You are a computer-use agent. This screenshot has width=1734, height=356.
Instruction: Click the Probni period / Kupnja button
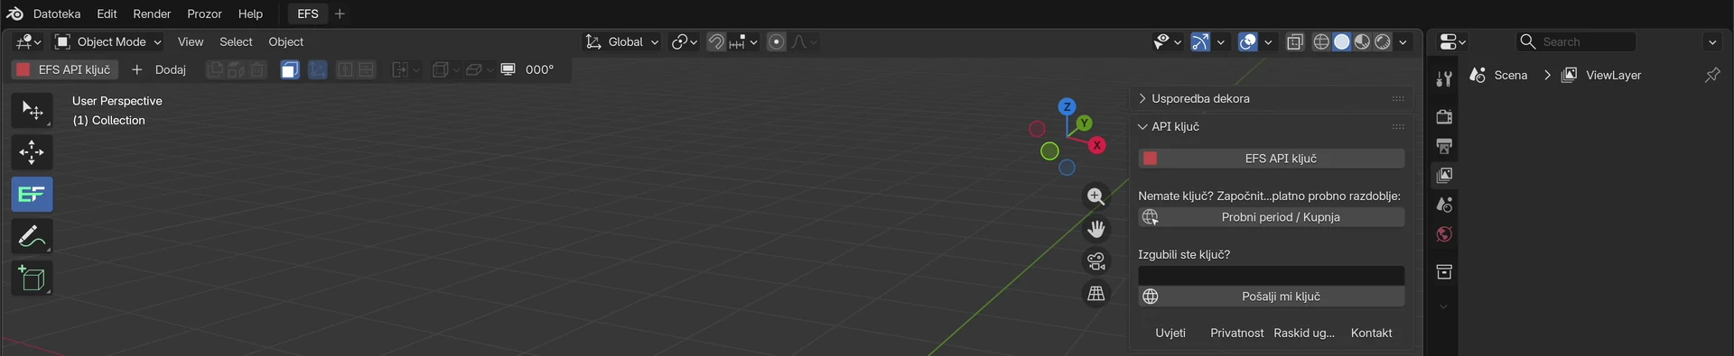1271,217
